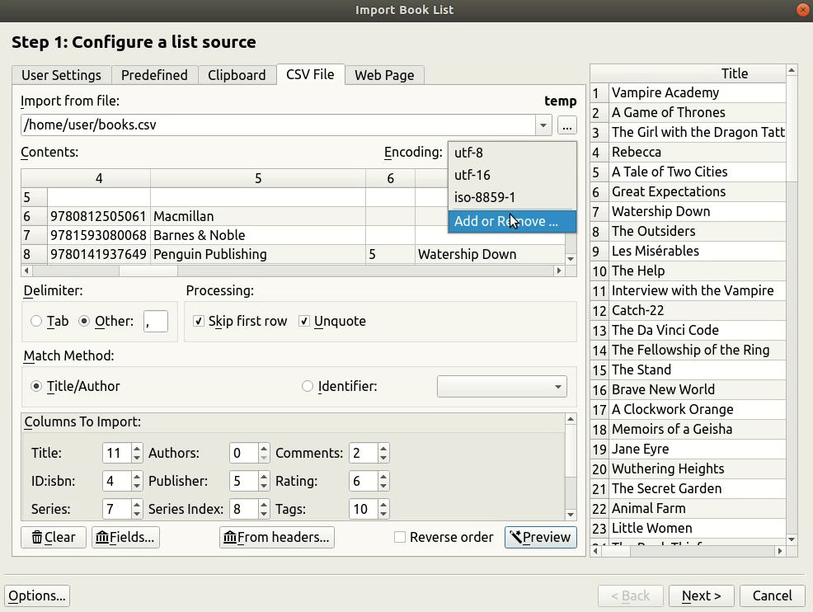Image resolution: width=813 pixels, height=612 pixels.
Task: Enable the Reverse order checkbox
Action: 400,537
